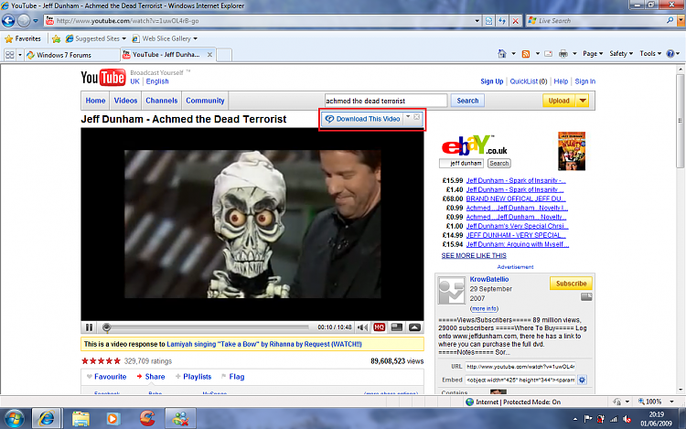Toggle HQ high quality playback
This screenshot has height=429, width=686.
pyautogui.click(x=380, y=327)
